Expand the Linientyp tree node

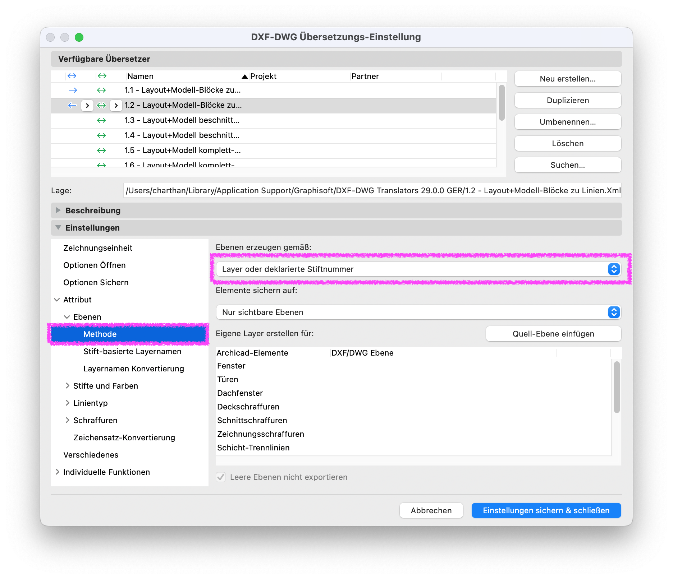click(67, 403)
